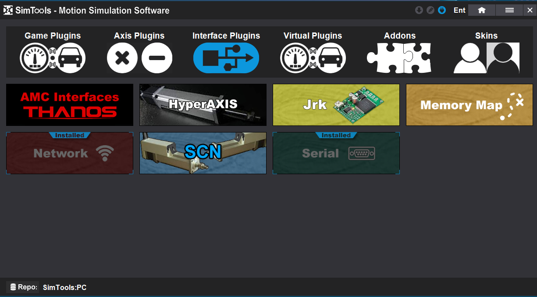Select the Memory Map plugin tile

point(469,105)
